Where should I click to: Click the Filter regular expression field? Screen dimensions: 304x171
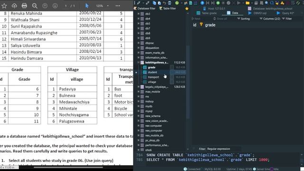coord(218,149)
